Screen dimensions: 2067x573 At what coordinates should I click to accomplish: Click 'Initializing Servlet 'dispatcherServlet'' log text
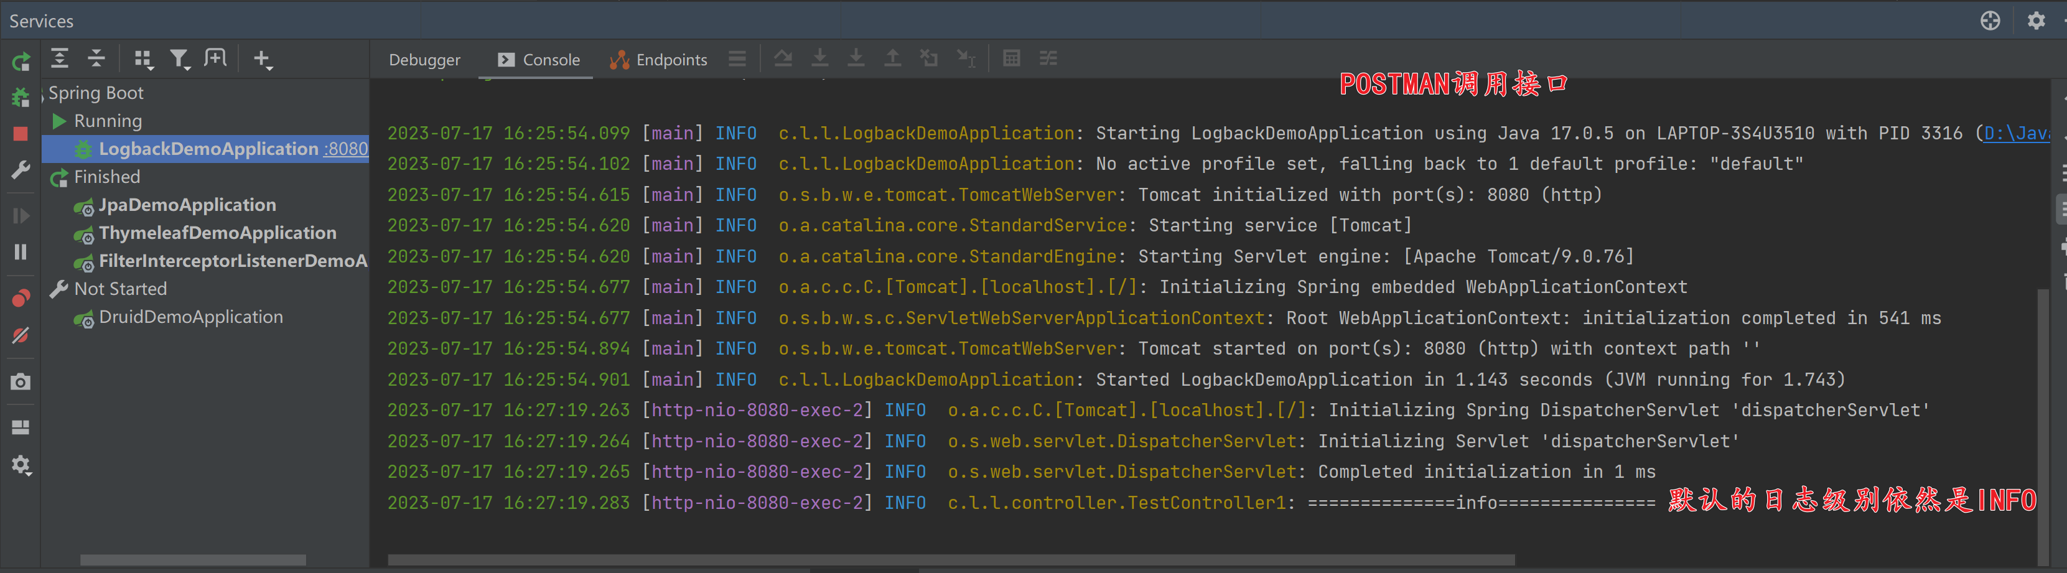tap(1529, 441)
